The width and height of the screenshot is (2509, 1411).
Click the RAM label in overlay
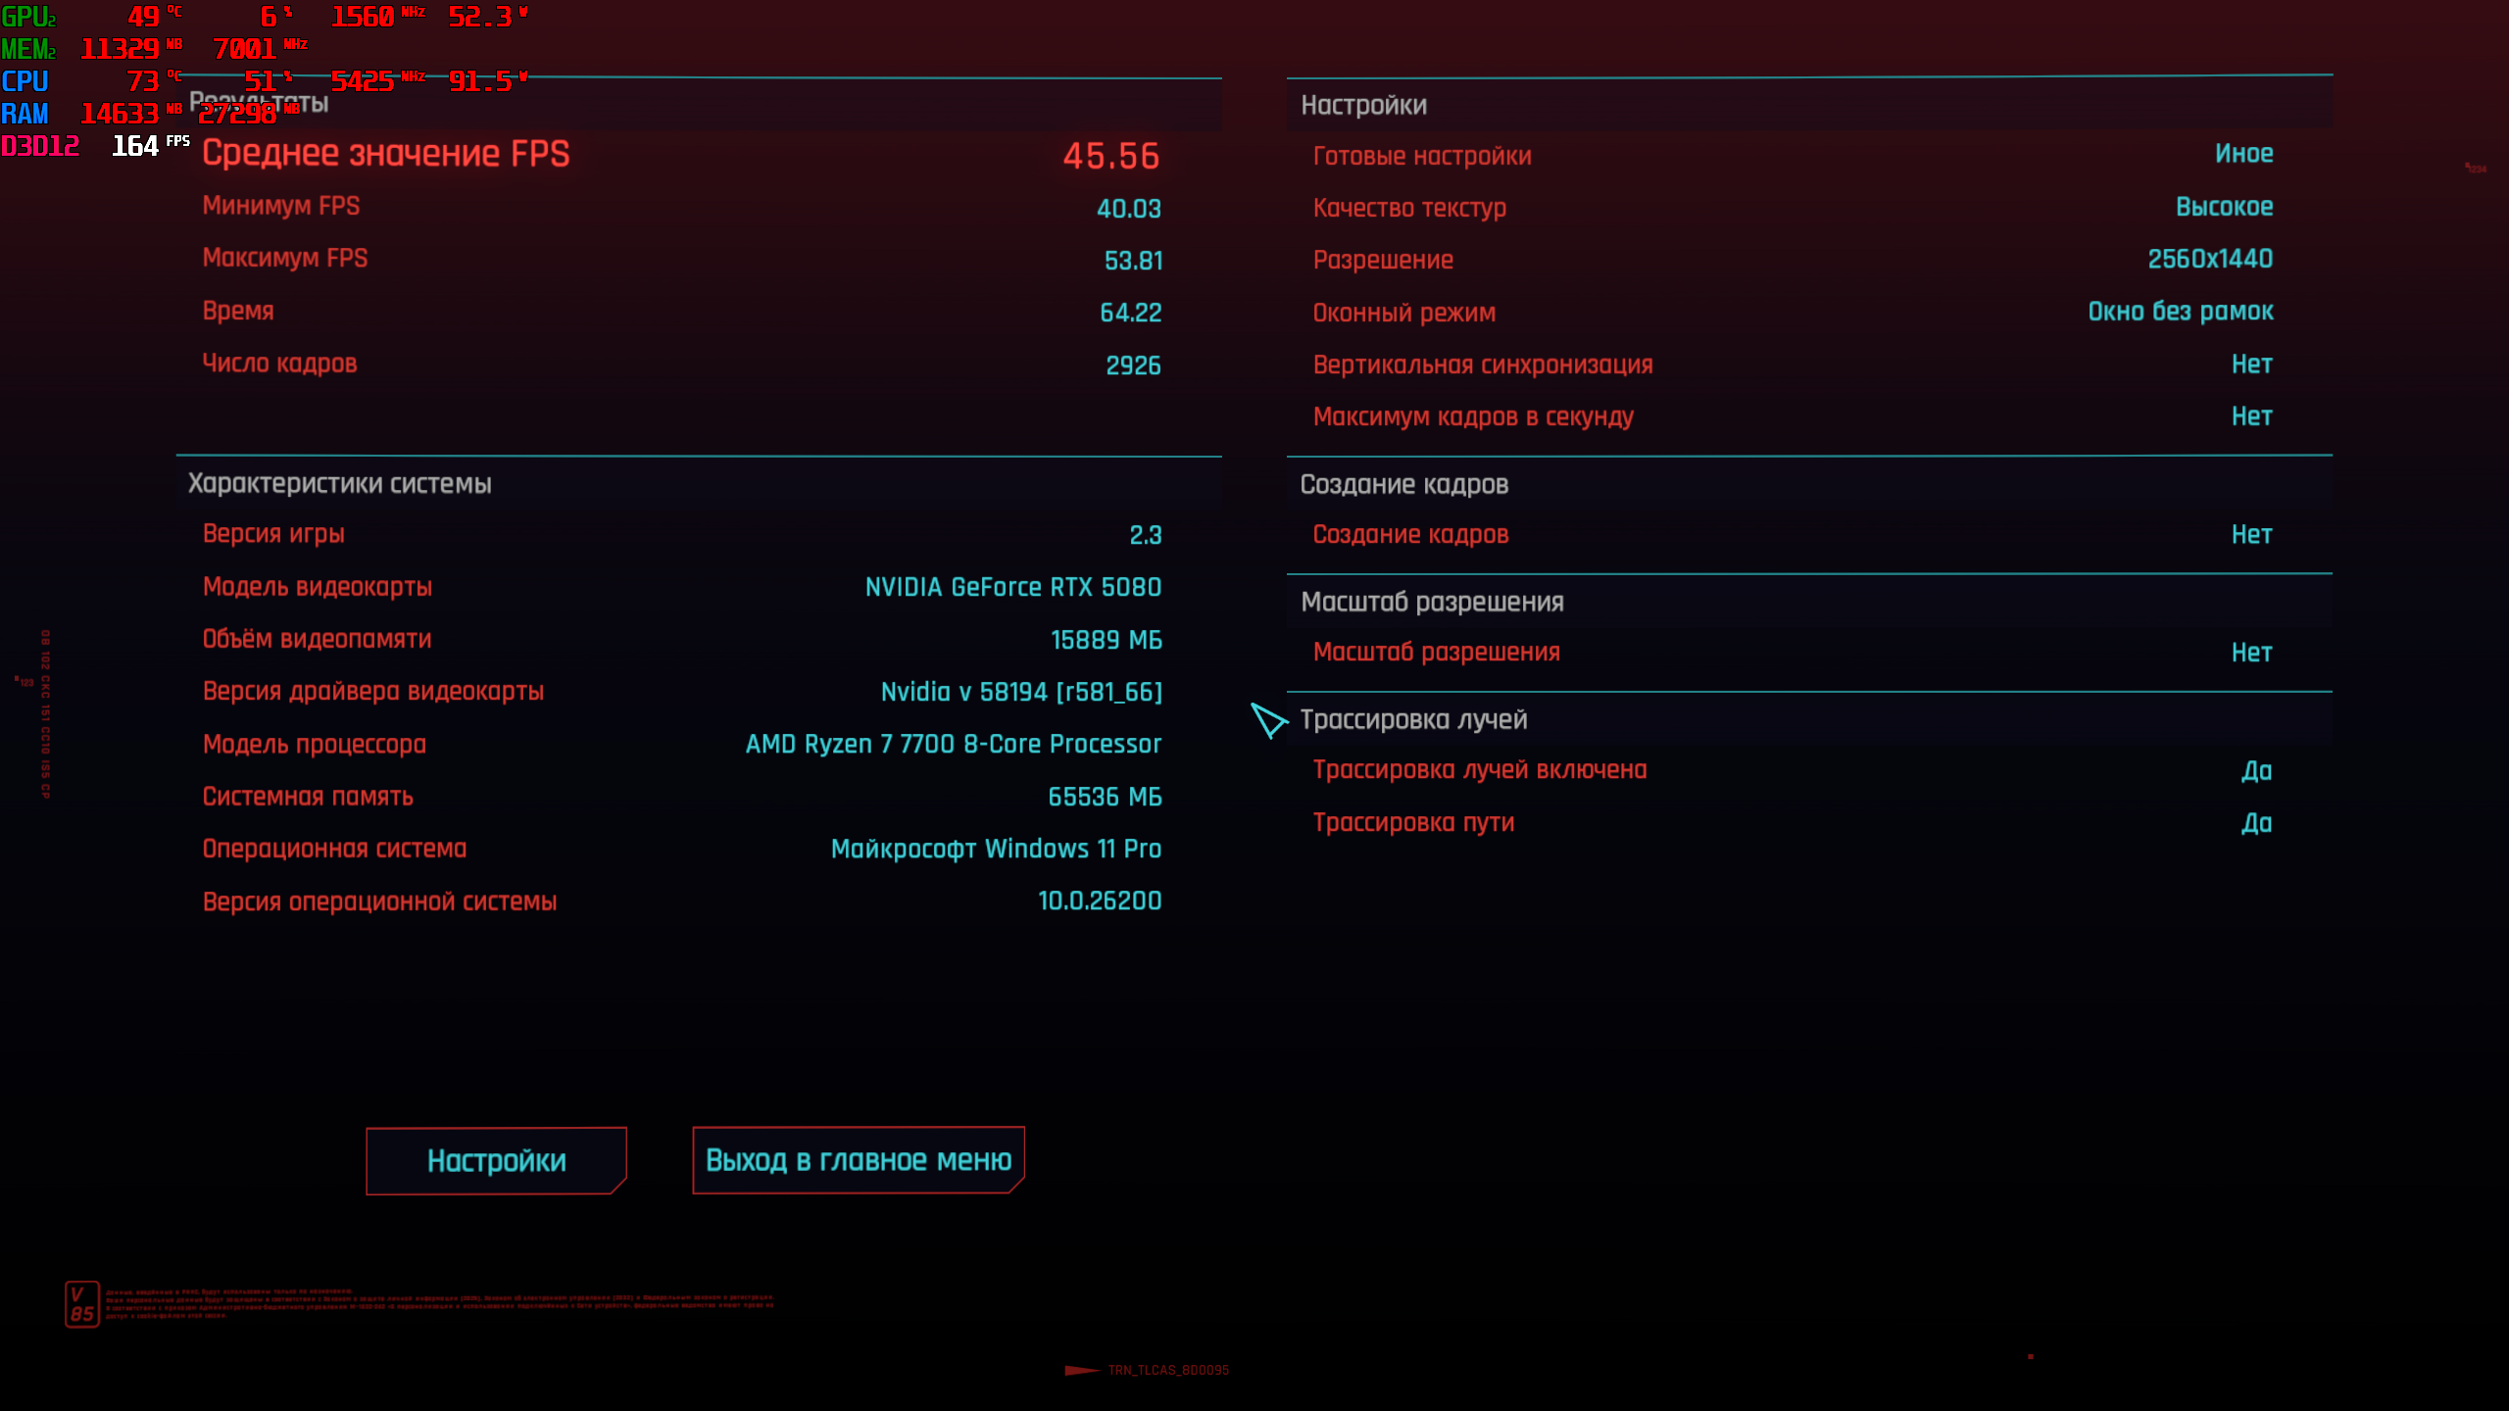point(25,114)
